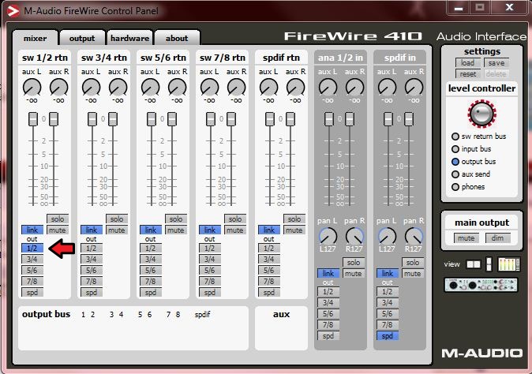Adjust aux L knob on sw 1/2 rtn
Screen dimensions: 532x374
pyautogui.click(x=32, y=87)
